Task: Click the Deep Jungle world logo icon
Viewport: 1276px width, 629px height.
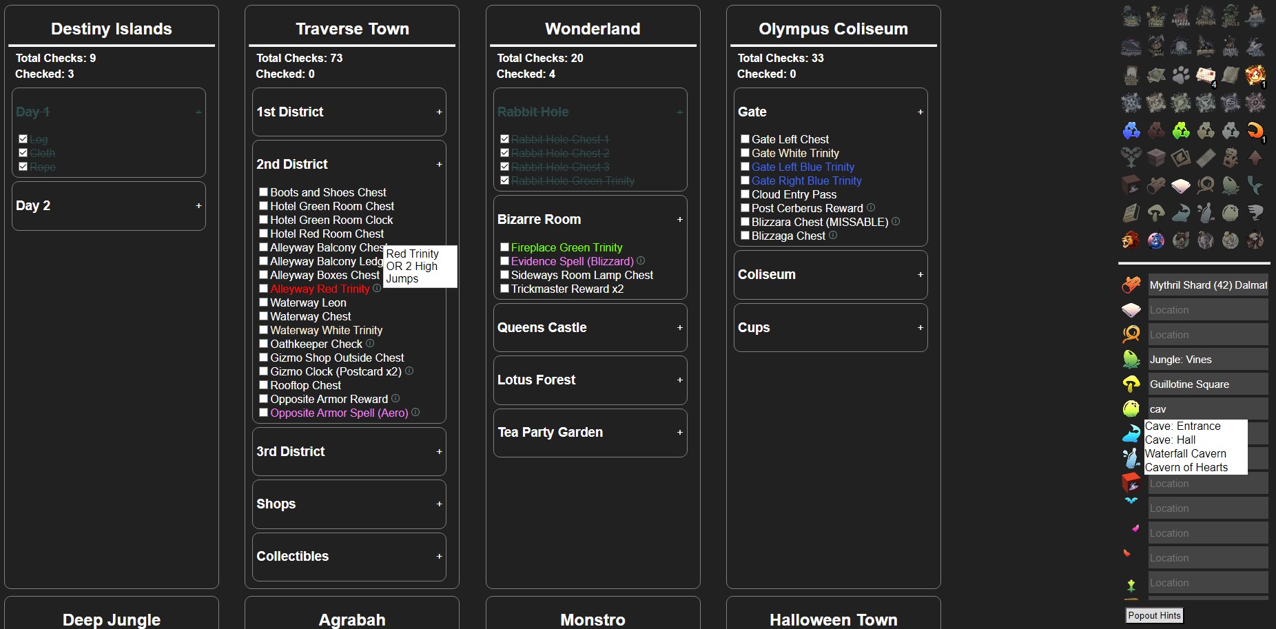Action: click(x=1231, y=17)
